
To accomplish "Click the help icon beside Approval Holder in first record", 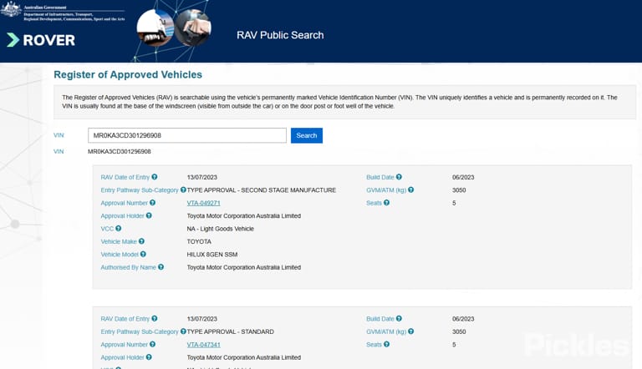I will (149, 215).
